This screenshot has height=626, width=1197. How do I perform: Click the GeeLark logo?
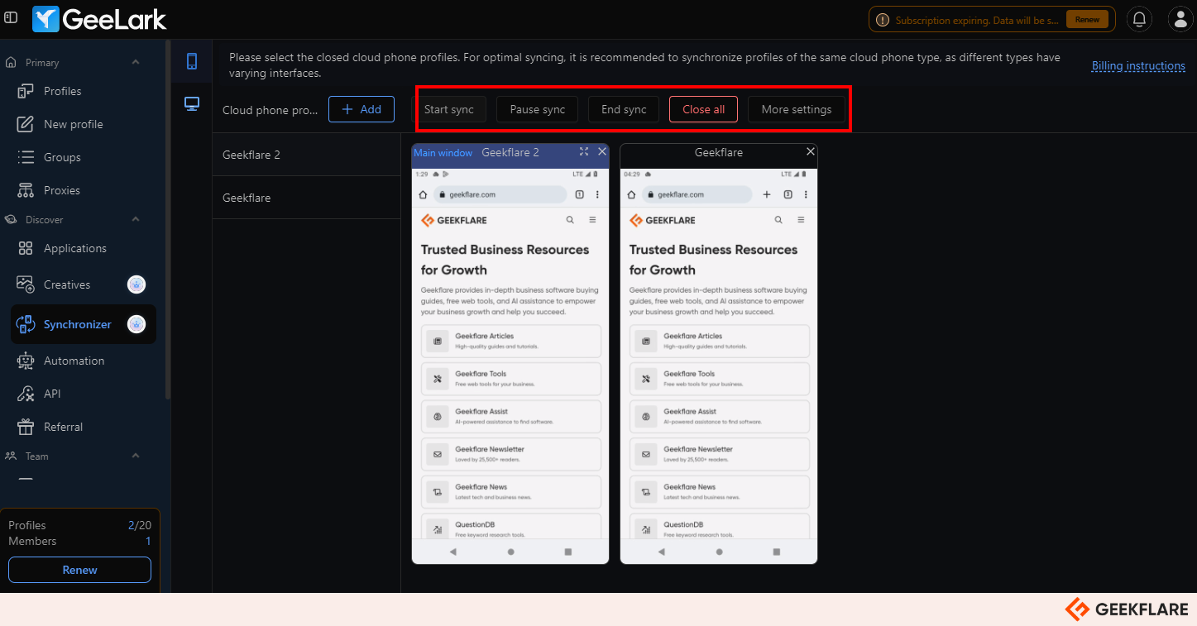point(99,19)
